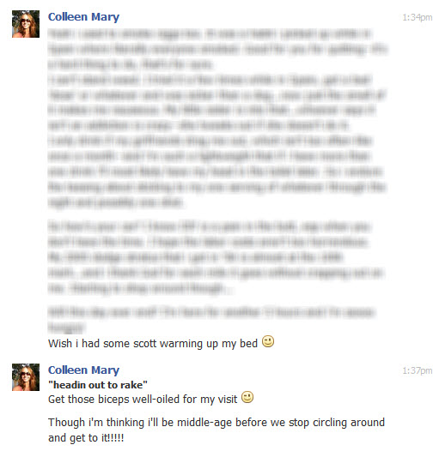Click the final line "and get to it!!!!!"

tap(86, 438)
